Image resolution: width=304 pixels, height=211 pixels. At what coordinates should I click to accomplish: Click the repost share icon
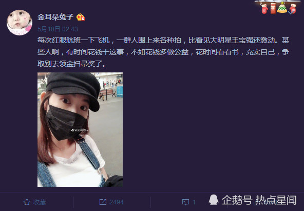tap(103, 202)
